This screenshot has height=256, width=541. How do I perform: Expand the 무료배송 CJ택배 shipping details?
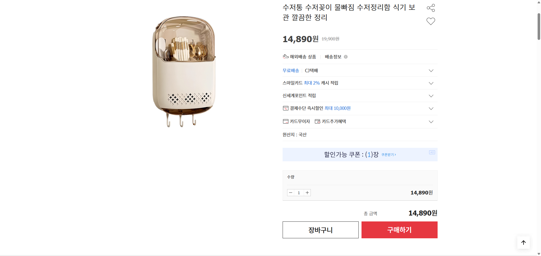coord(431,71)
